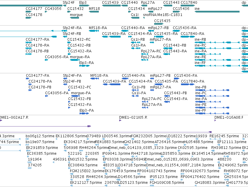Select the CG17840 gene label

click(x=189, y=3)
